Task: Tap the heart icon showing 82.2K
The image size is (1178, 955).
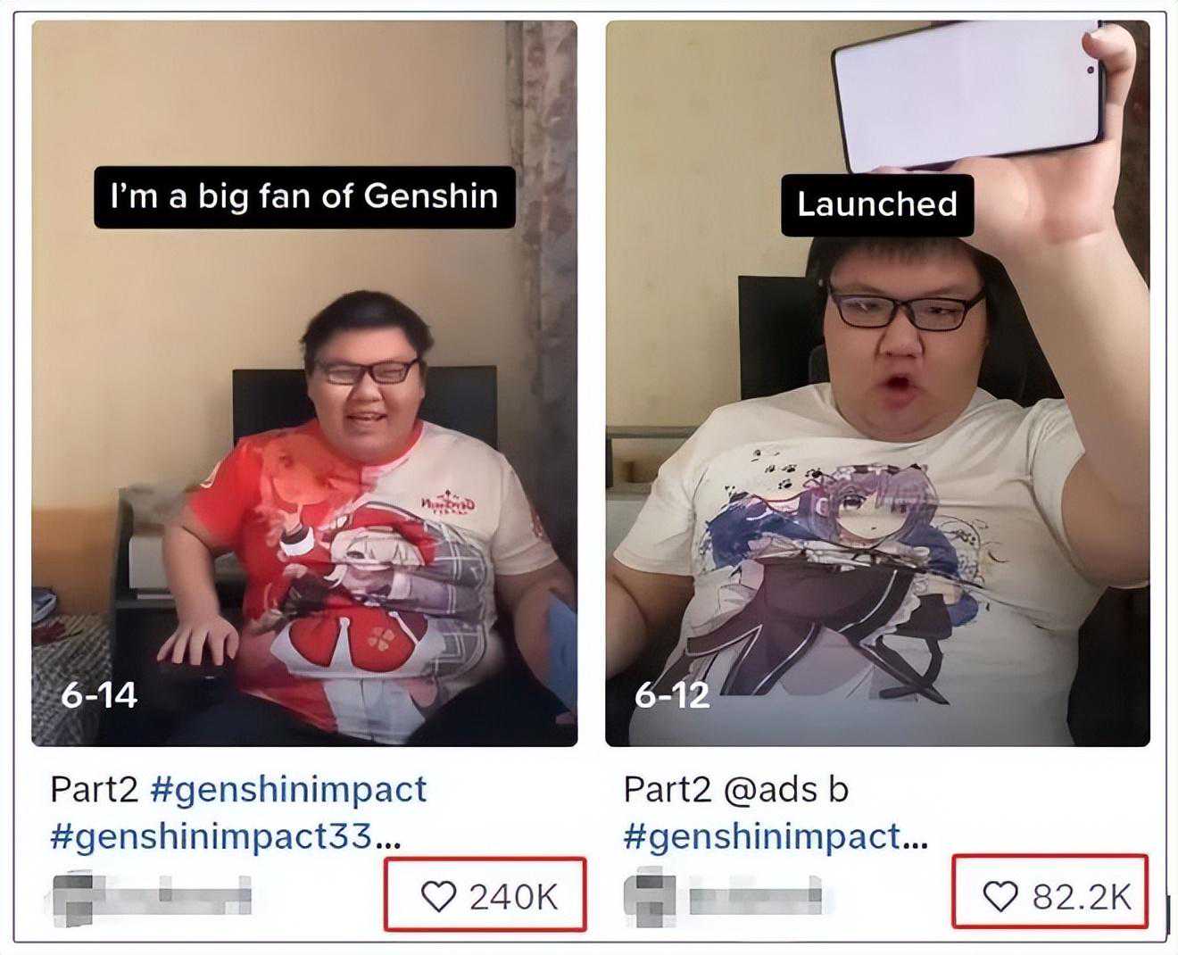Action: tap(1000, 896)
